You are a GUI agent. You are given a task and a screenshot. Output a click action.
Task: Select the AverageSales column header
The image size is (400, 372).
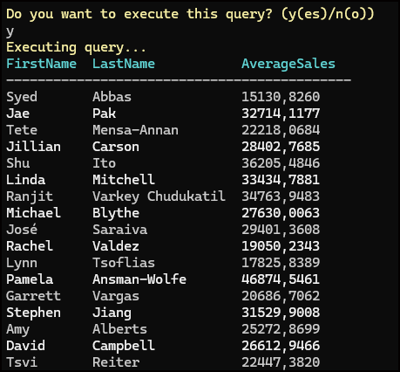(288, 65)
